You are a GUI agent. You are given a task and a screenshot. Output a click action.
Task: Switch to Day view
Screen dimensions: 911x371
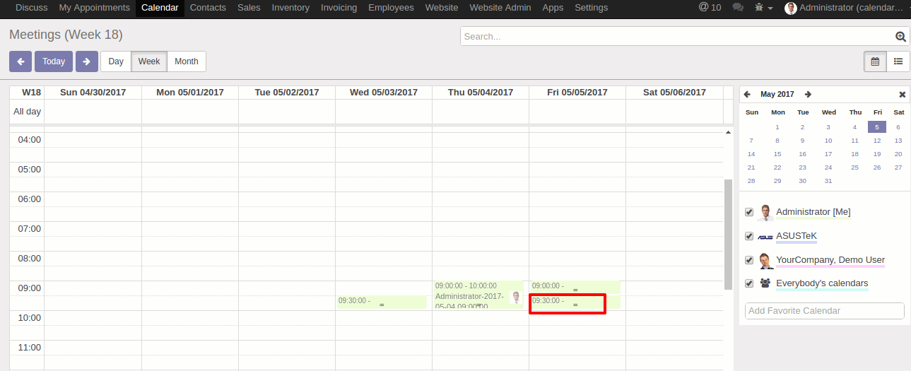116,61
